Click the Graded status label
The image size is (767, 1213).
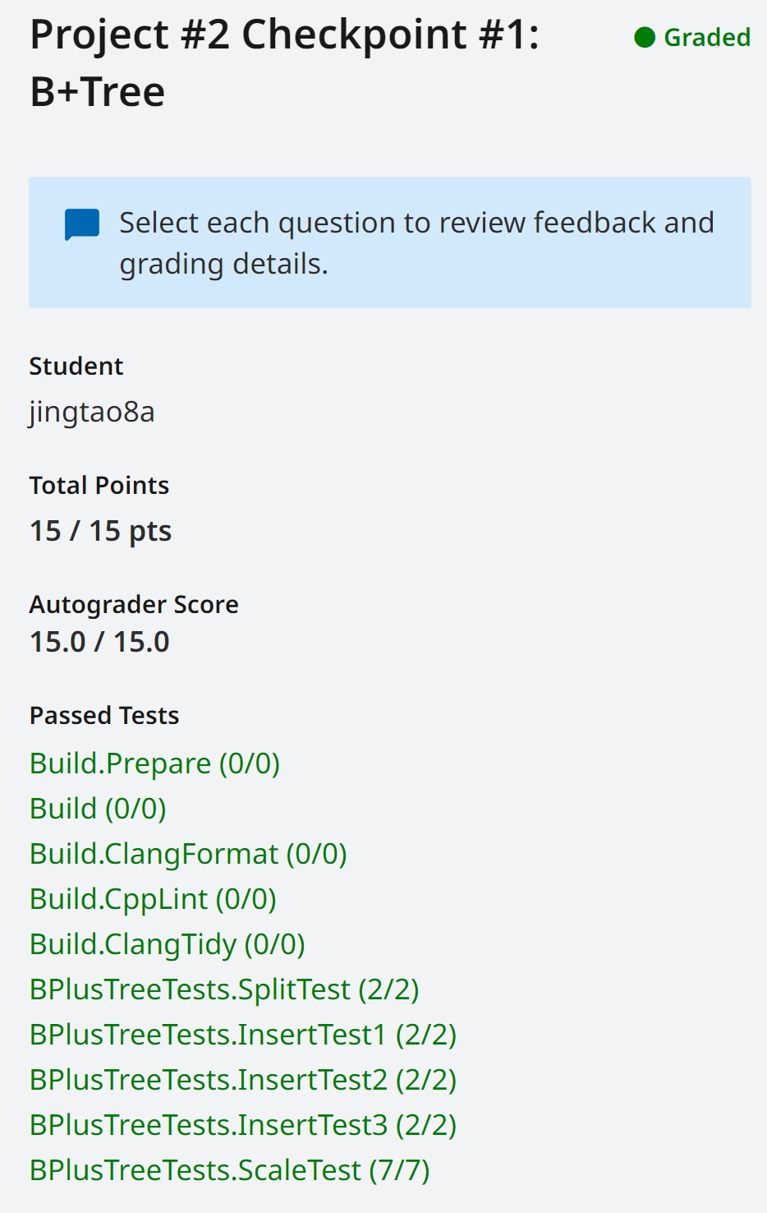707,38
